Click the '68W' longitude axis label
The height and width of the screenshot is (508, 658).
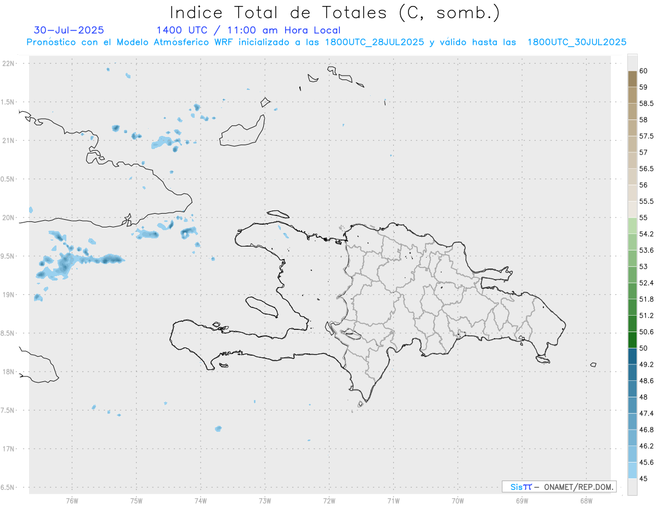[586, 500]
